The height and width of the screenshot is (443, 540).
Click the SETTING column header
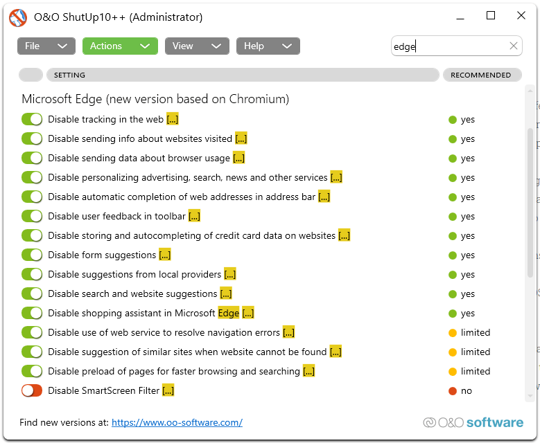pos(243,75)
